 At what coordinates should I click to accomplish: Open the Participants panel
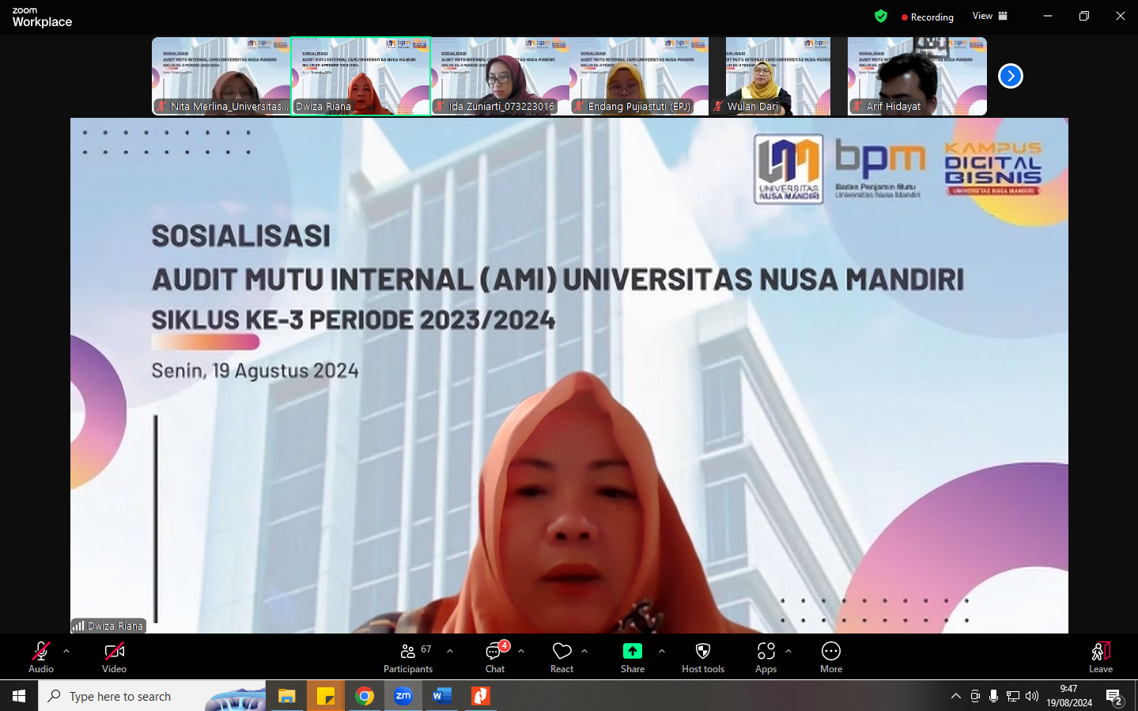coord(408,656)
